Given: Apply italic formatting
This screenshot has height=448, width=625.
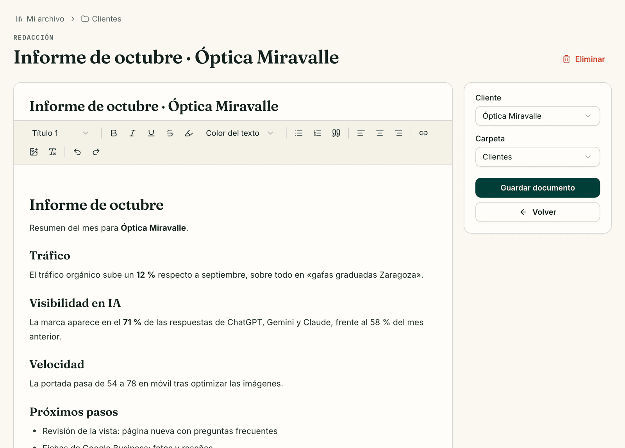Looking at the screenshot, I should [132, 133].
